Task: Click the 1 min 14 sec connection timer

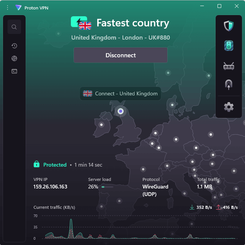Action: pos(88,165)
